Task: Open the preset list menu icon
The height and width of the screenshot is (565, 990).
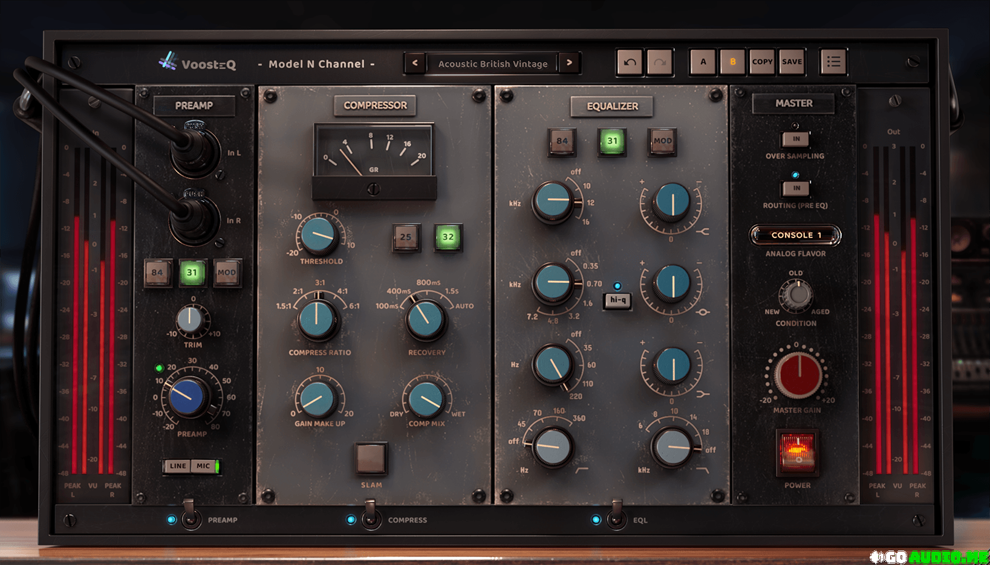Action: click(x=833, y=62)
